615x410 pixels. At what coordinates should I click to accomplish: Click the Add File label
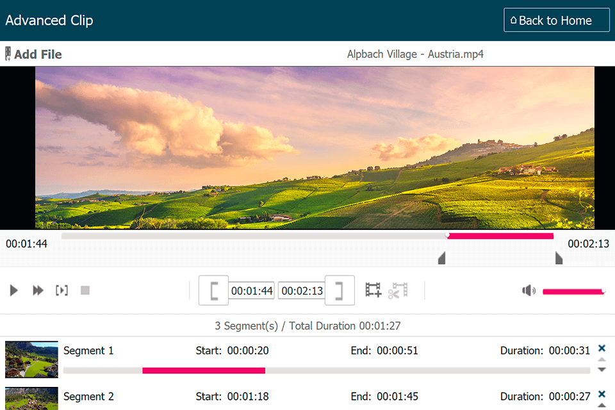38,54
